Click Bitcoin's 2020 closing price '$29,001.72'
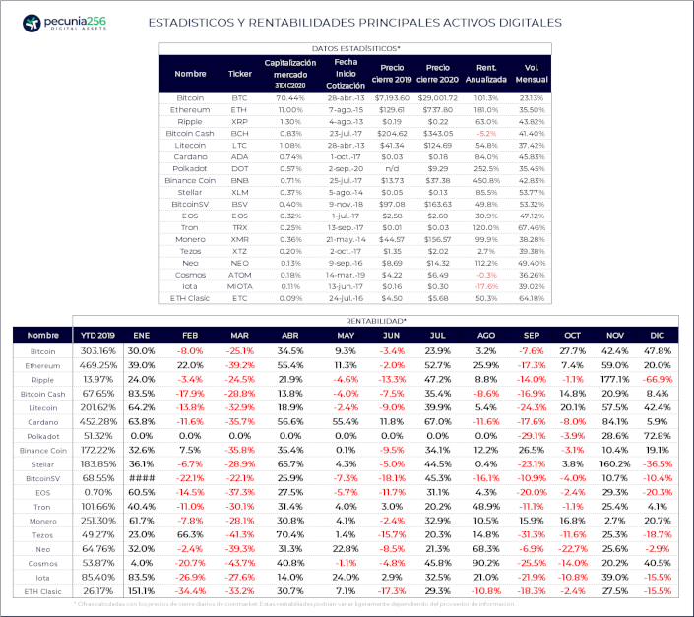The height and width of the screenshot is (617, 694). tap(438, 98)
